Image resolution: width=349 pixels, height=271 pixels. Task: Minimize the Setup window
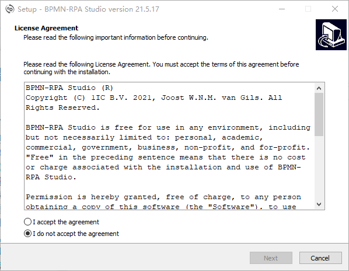[x=282, y=9]
